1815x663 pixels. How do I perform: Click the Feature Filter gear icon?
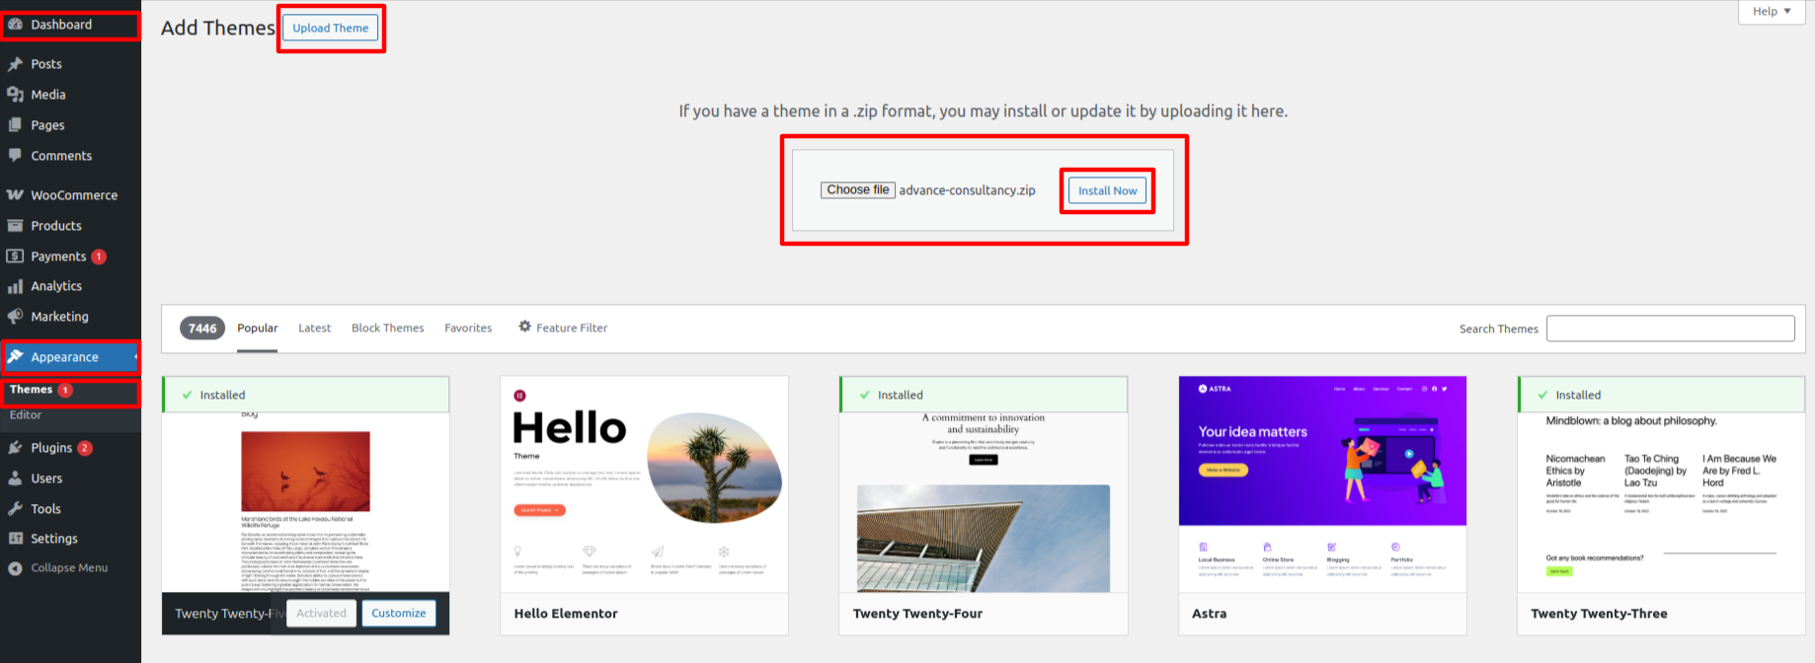pyautogui.click(x=524, y=327)
